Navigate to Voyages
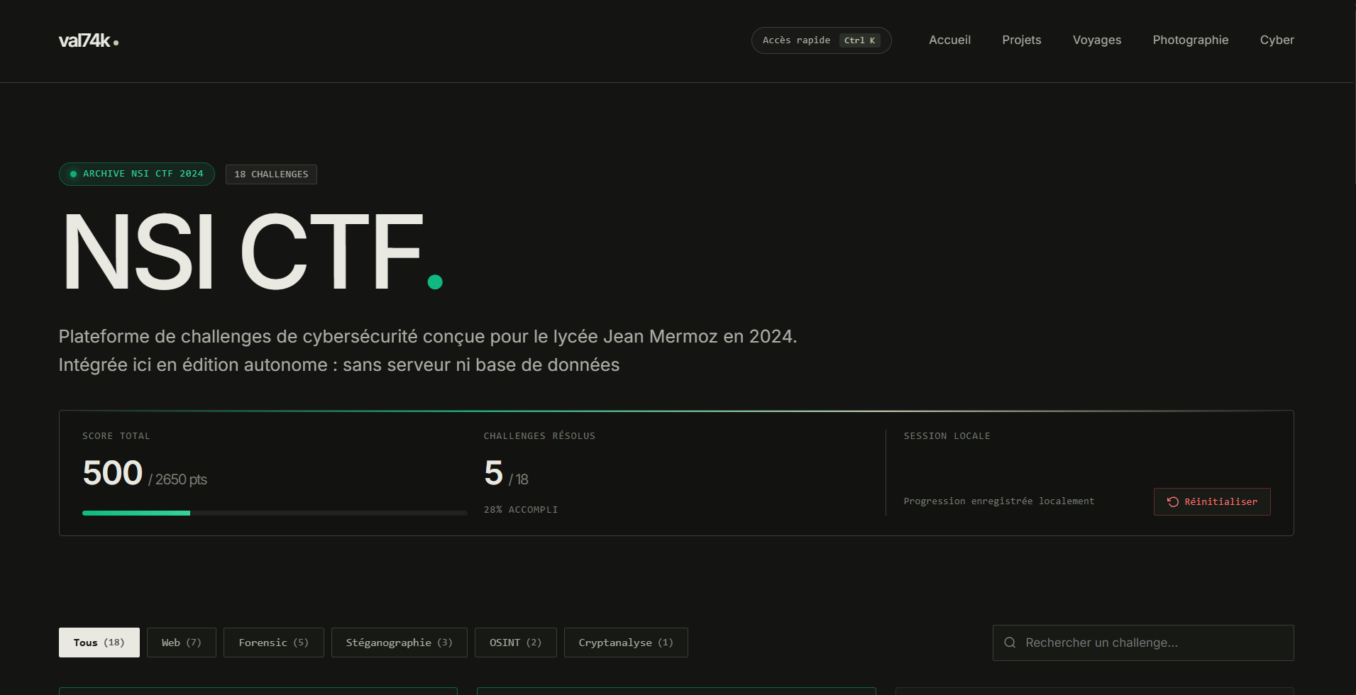Screen dimensions: 1356x695 pyautogui.click(x=1096, y=40)
